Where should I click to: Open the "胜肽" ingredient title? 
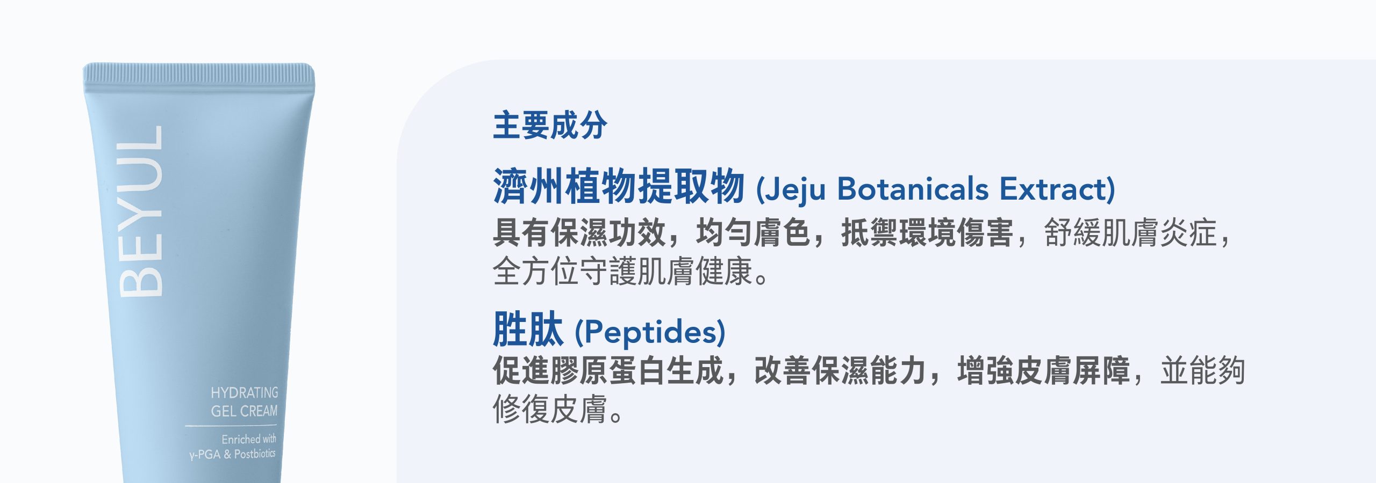(x=528, y=329)
